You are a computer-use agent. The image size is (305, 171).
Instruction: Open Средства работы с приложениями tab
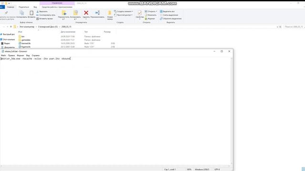[x=57, y=7]
